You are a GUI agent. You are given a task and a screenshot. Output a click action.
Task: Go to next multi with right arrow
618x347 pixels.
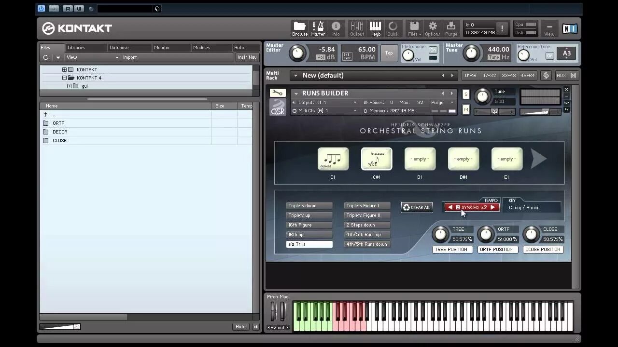(452, 76)
